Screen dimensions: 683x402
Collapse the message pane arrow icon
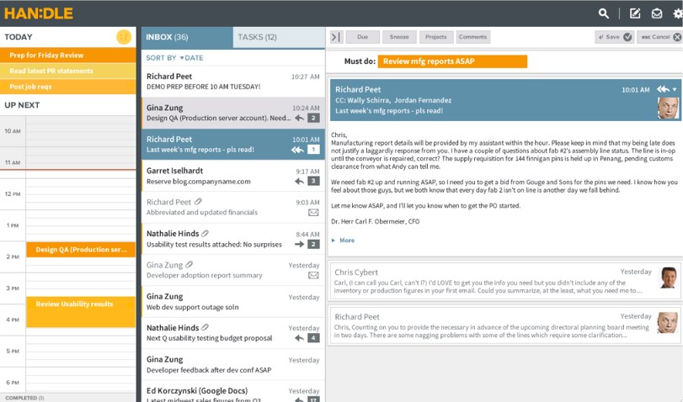pos(336,37)
